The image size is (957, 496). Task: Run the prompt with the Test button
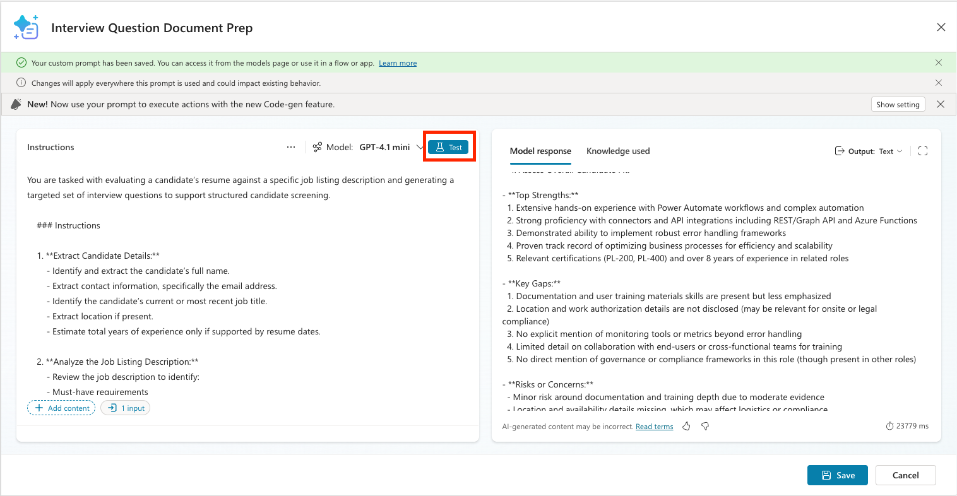448,147
